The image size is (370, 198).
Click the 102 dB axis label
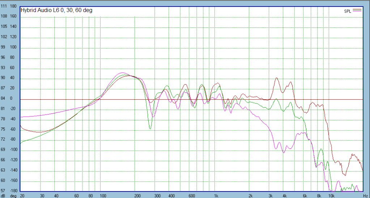point(4,38)
